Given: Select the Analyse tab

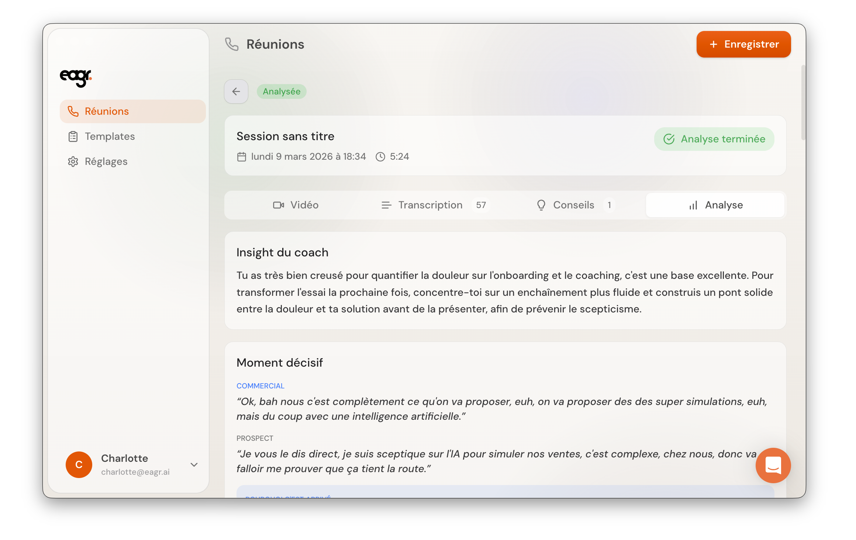Looking at the screenshot, I should [x=715, y=205].
